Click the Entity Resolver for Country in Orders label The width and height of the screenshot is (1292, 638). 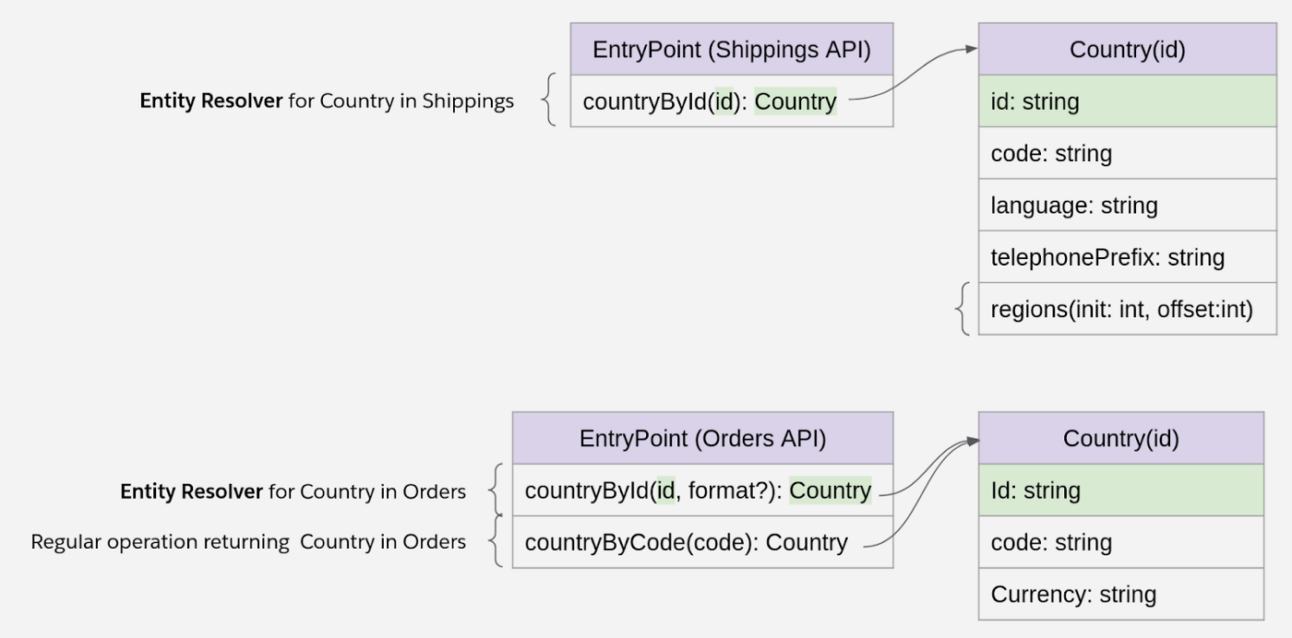[x=292, y=491]
